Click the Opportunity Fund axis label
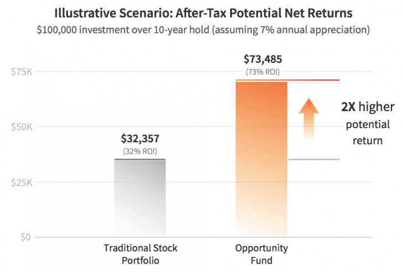Viewport: 403px width, 272px height. (262, 253)
